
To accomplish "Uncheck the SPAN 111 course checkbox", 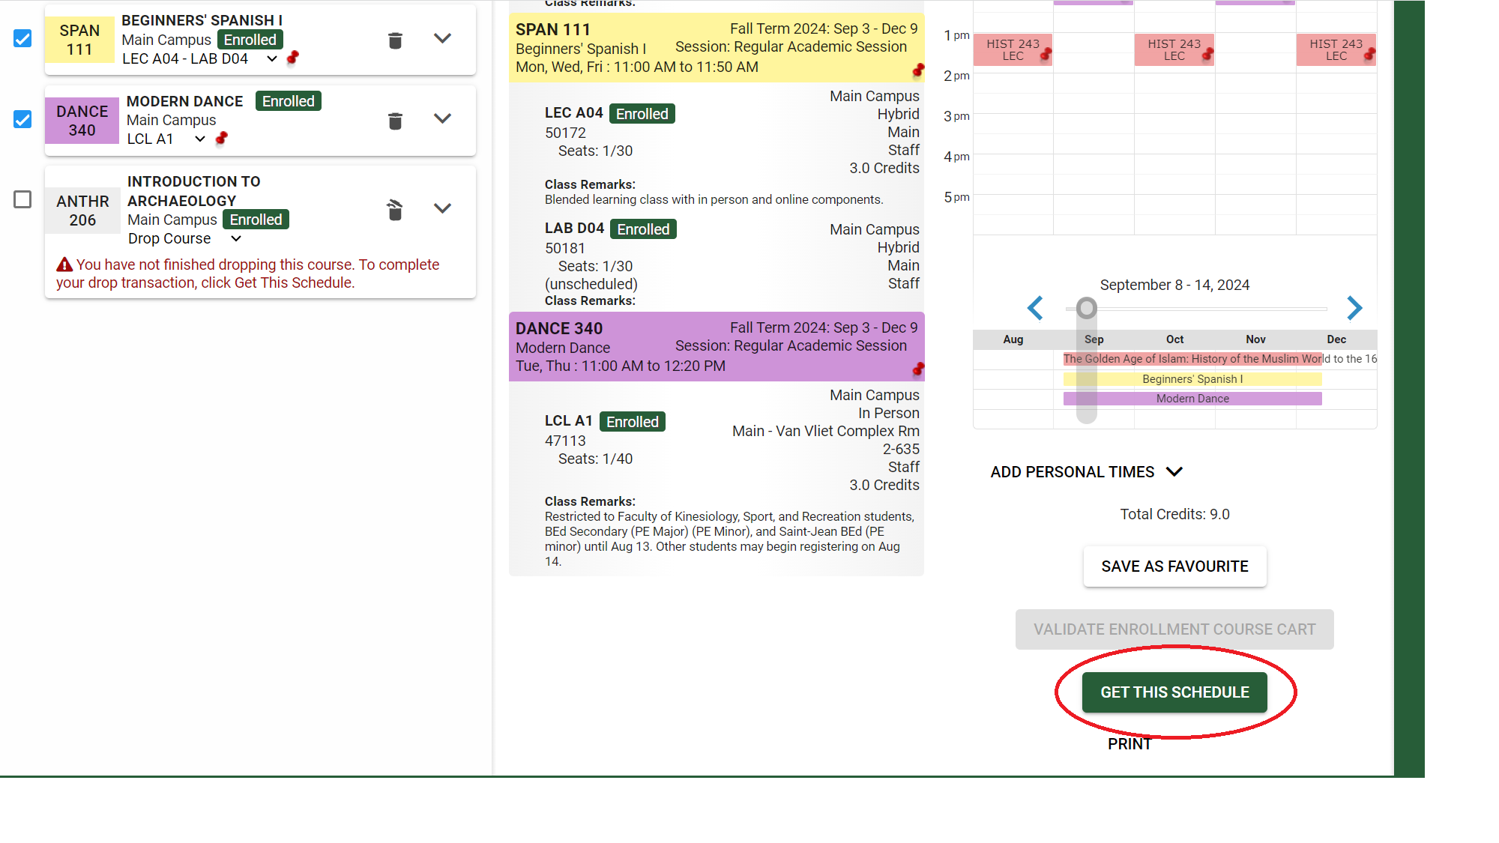I will pos(22,39).
